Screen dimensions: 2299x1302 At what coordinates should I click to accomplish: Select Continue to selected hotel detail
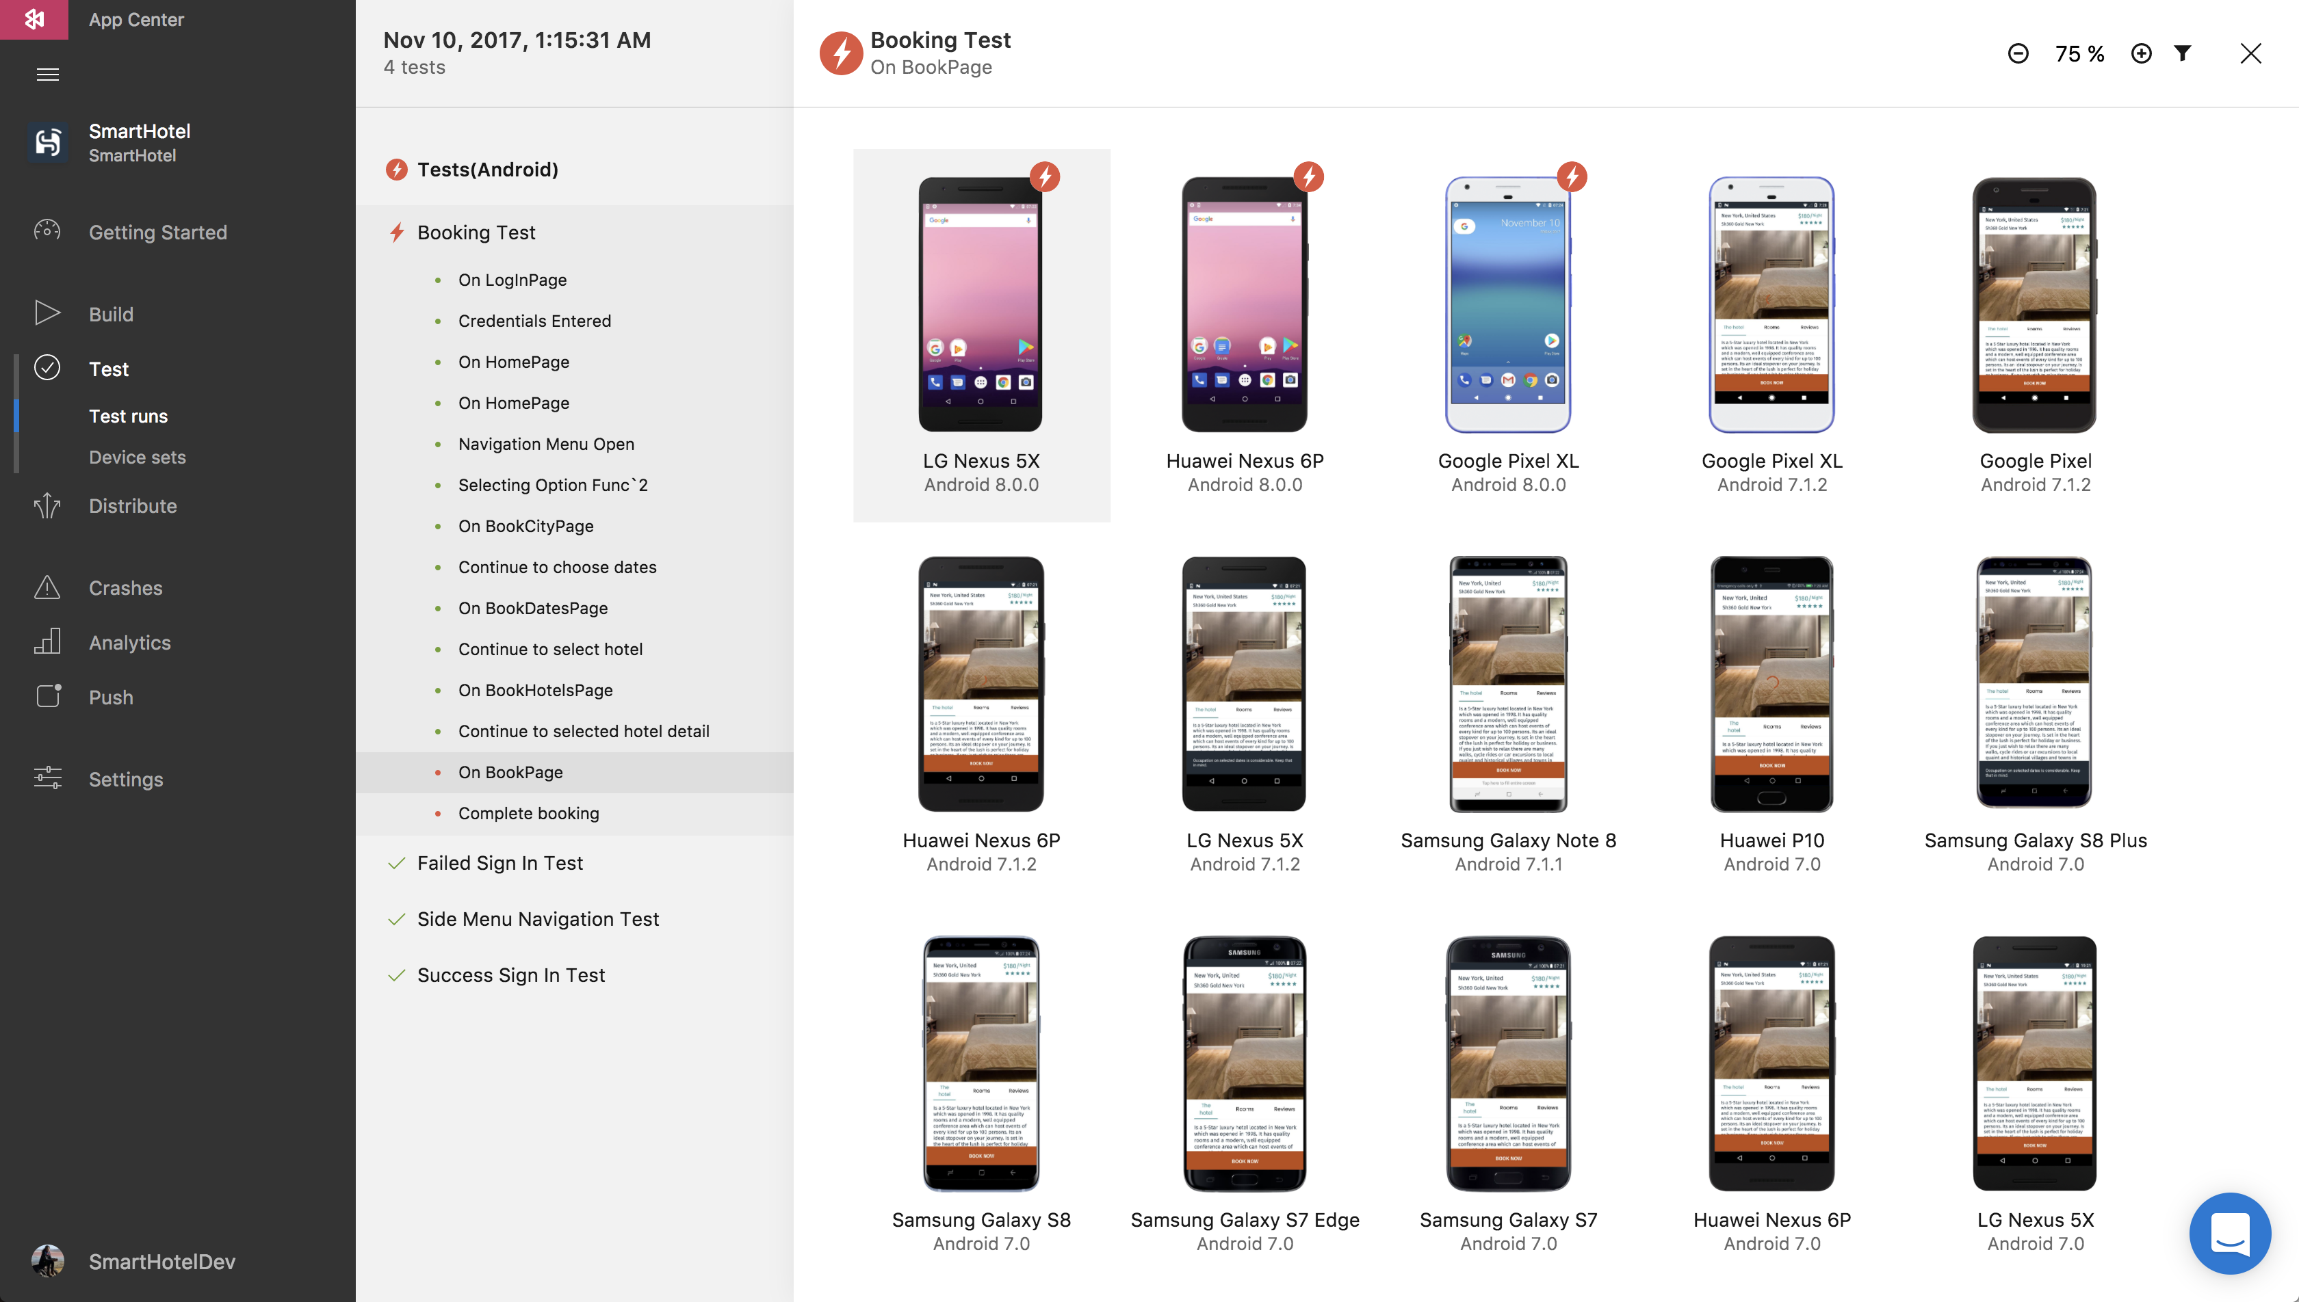(584, 732)
